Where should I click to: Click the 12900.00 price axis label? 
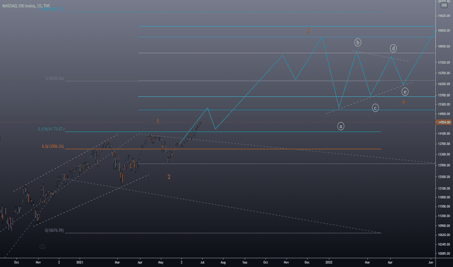444,166
